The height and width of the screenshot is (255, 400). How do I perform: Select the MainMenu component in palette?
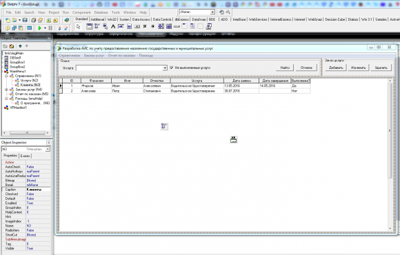[x=97, y=26]
